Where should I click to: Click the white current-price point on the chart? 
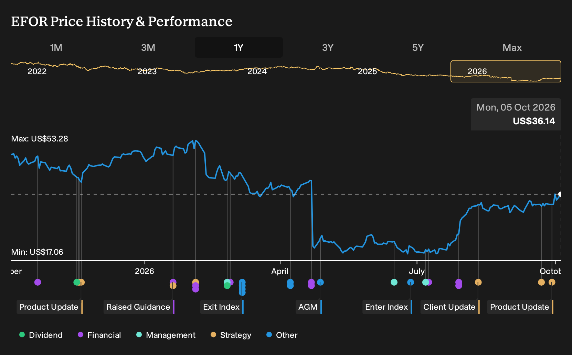click(560, 194)
